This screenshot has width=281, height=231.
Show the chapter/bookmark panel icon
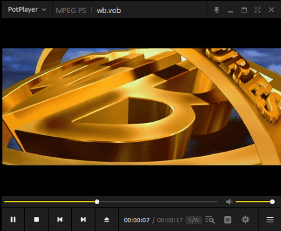click(228, 220)
